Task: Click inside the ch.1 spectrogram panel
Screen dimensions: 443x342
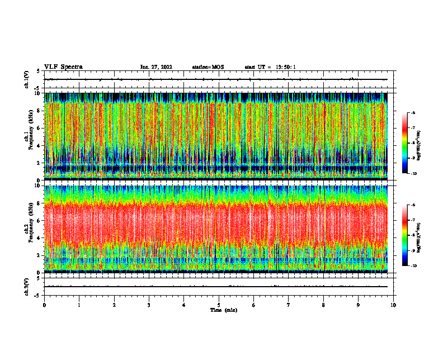Action: pos(216,136)
